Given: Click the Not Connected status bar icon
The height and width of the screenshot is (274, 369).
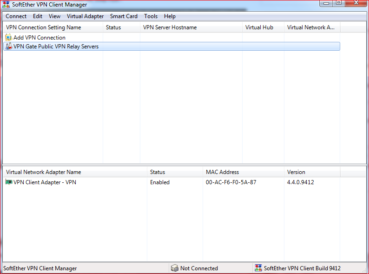Looking at the screenshot, I should (175, 268).
